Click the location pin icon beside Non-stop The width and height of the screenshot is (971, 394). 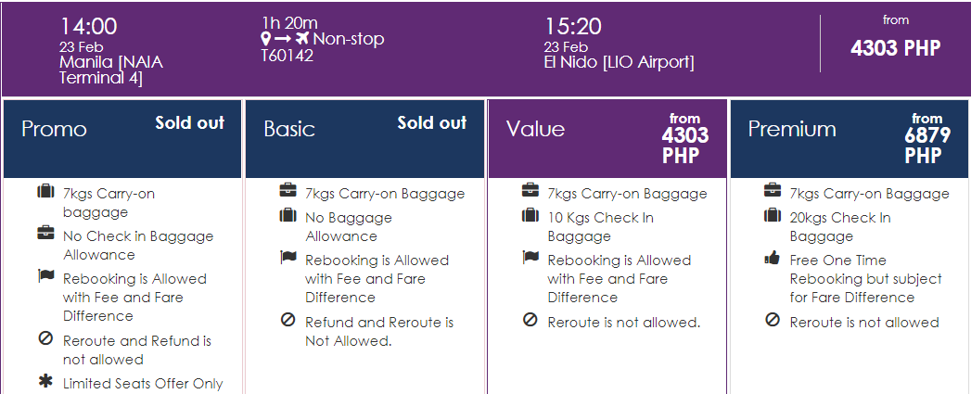click(266, 39)
